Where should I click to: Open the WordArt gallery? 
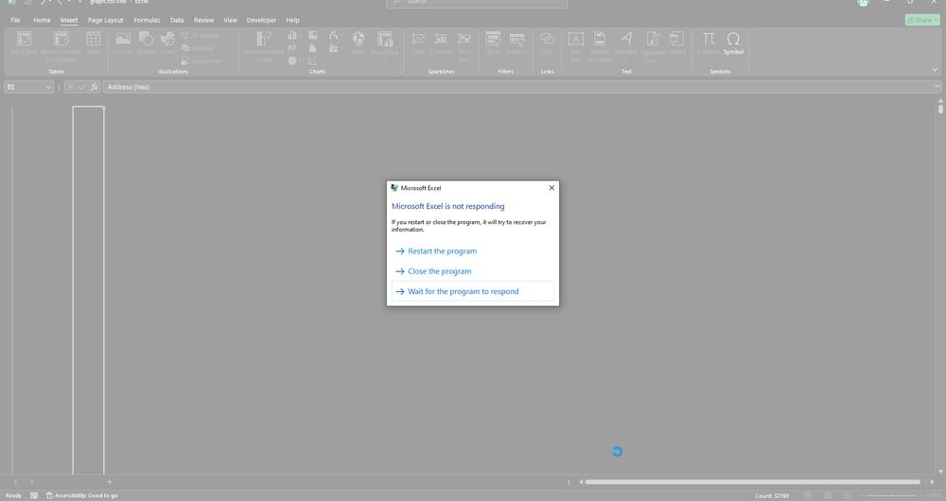pos(626,43)
